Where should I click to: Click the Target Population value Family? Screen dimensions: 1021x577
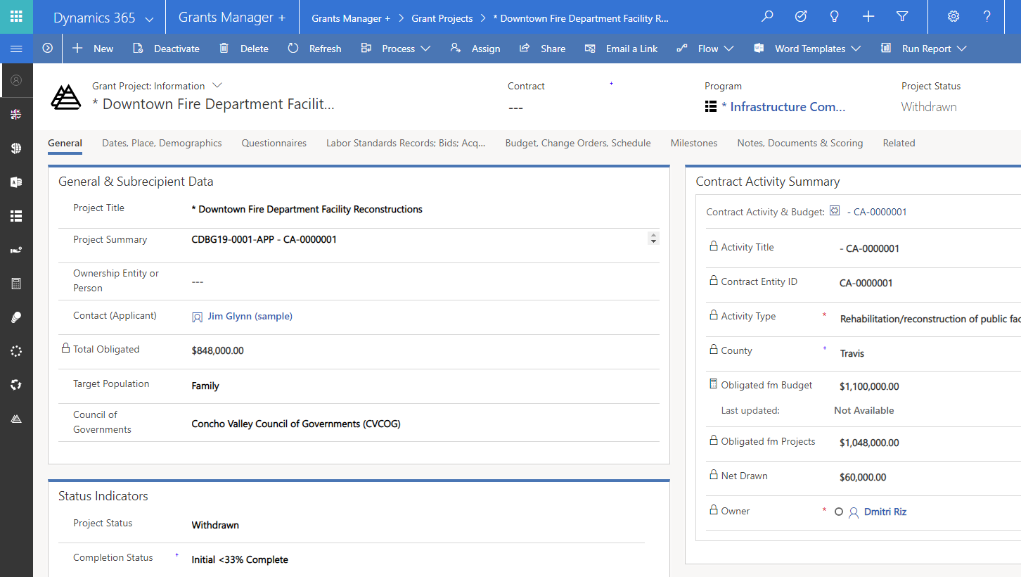pyautogui.click(x=205, y=386)
